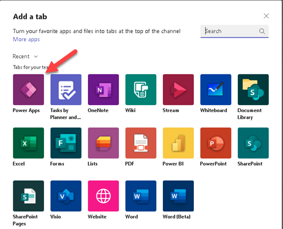Open the Whiteboard app icon
The width and height of the screenshot is (283, 229).
216,90
